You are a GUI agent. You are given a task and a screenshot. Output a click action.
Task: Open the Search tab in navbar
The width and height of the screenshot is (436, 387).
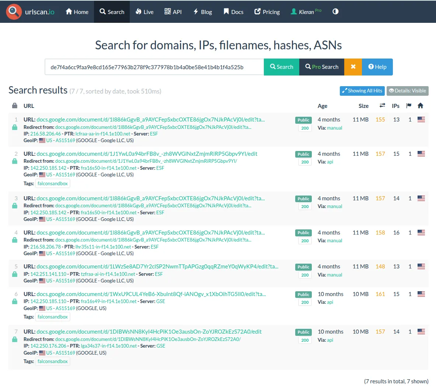pyautogui.click(x=112, y=12)
